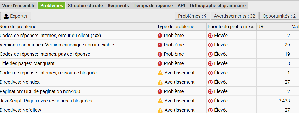This screenshot has height=113, width=299.
Task: Click warning triangle icon in JavaScript blocked resources row
Action: pyautogui.click(x=160, y=101)
